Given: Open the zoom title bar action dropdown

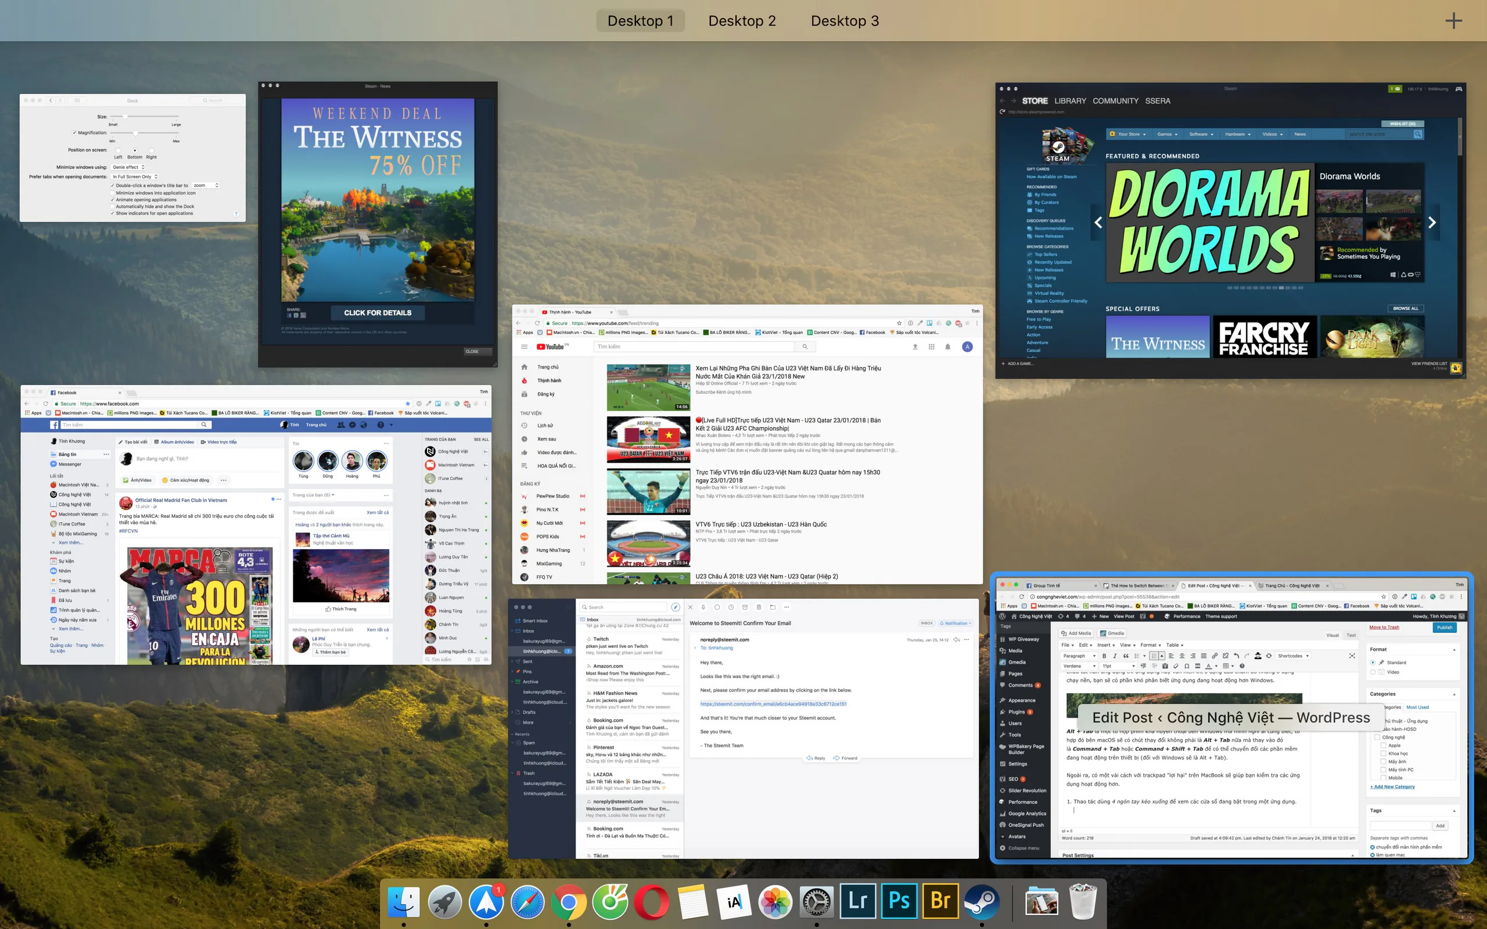Looking at the screenshot, I should point(205,186).
